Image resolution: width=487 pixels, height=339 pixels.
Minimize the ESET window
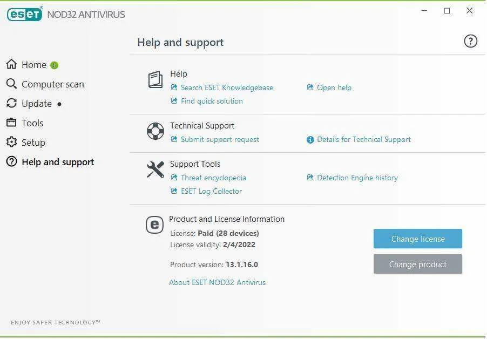click(424, 11)
